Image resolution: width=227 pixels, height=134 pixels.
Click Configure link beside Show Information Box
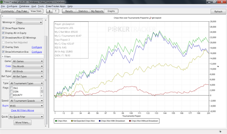(37, 52)
